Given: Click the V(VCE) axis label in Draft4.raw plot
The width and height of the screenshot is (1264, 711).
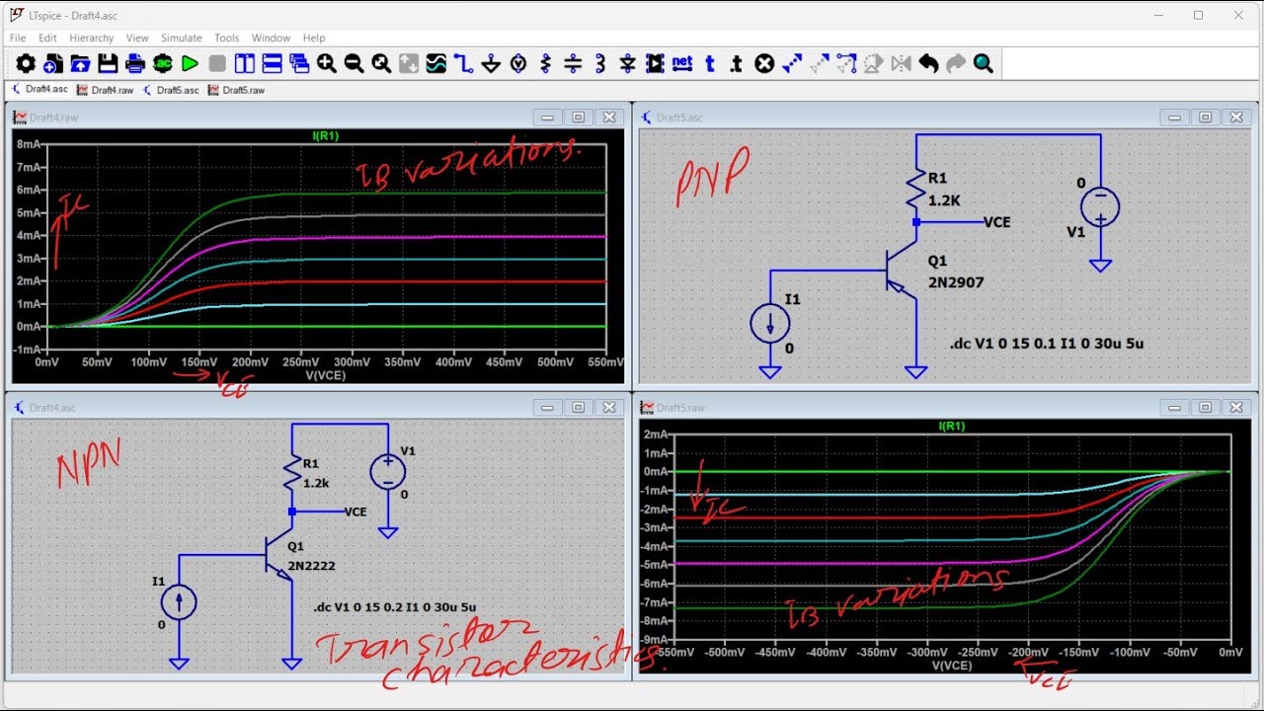Looking at the screenshot, I should [324, 375].
